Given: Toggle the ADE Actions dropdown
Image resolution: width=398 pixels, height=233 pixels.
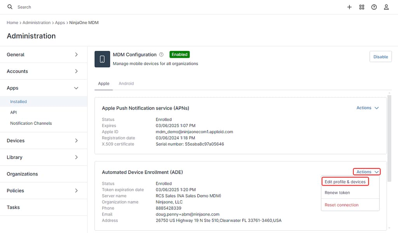Looking at the screenshot, I should tap(367, 172).
